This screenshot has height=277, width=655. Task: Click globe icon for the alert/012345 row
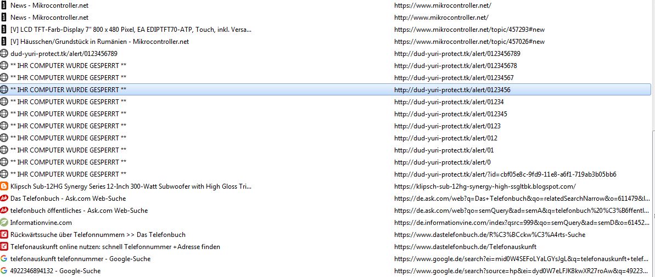coord(4,114)
